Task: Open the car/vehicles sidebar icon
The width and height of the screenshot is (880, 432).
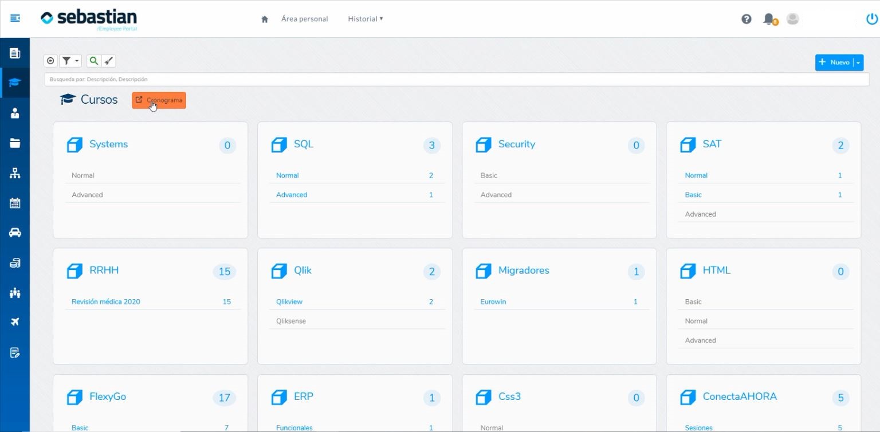Action: [15, 233]
